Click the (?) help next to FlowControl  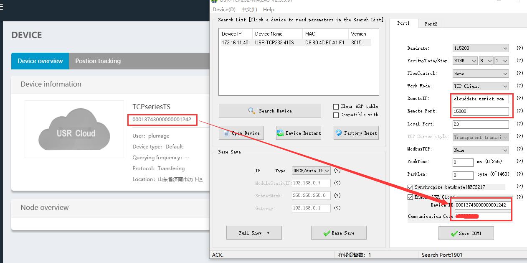[x=520, y=73]
